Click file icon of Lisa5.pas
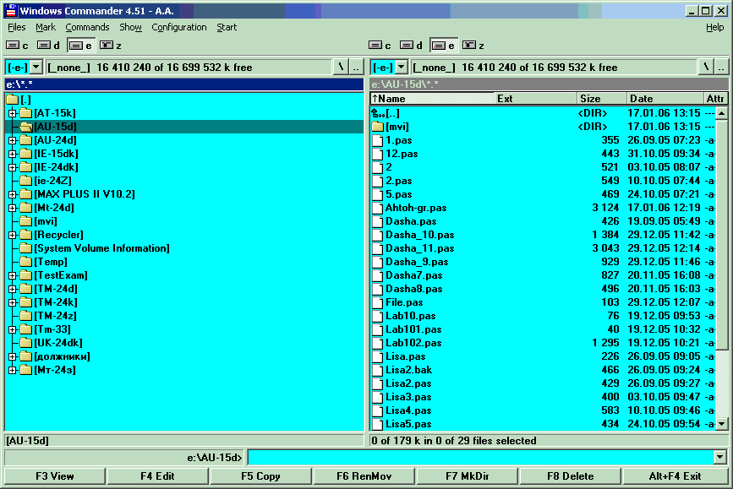The height and width of the screenshot is (489, 733). point(377,424)
